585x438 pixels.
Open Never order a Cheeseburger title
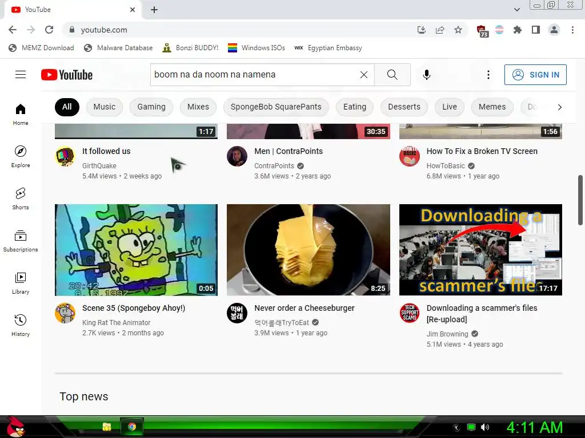click(x=304, y=308)
